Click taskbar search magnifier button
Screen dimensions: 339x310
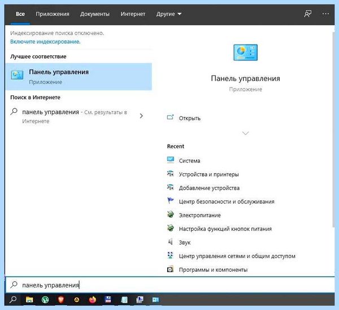13,299
